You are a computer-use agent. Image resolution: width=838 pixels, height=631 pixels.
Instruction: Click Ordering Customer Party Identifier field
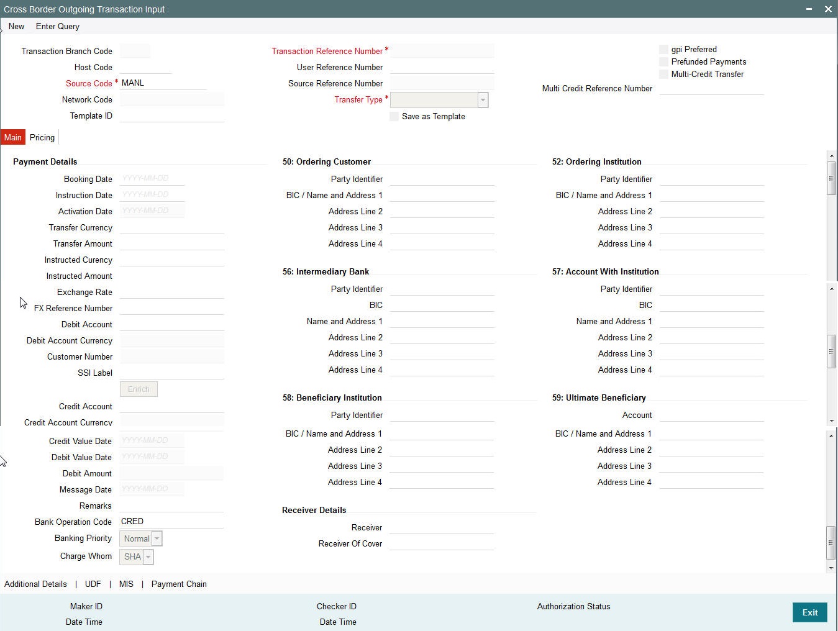[442, 179]
